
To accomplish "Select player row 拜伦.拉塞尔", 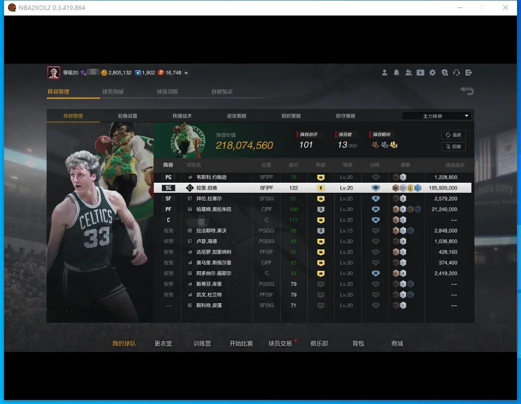I will point(312,199).
